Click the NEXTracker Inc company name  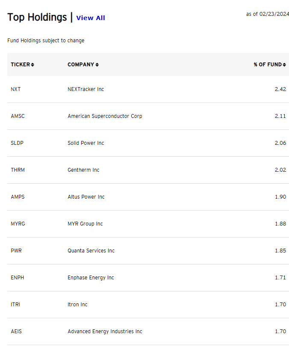click(x=86, y=89)
